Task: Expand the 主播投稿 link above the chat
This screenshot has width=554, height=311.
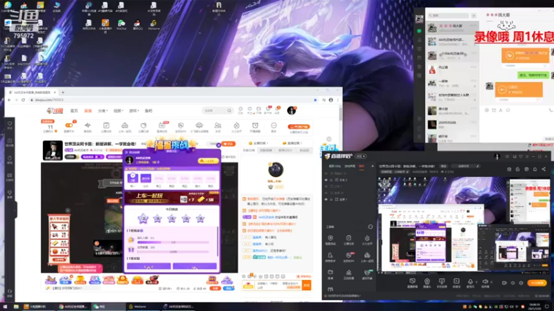Action: coord(258,143)
